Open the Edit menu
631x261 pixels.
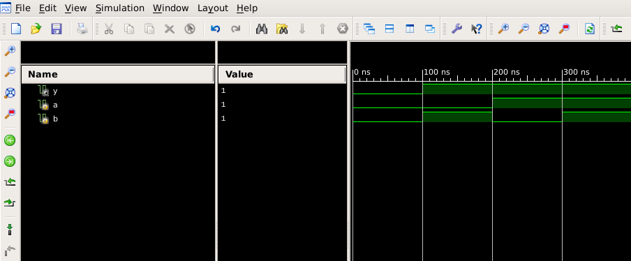[x=47, y=8]
